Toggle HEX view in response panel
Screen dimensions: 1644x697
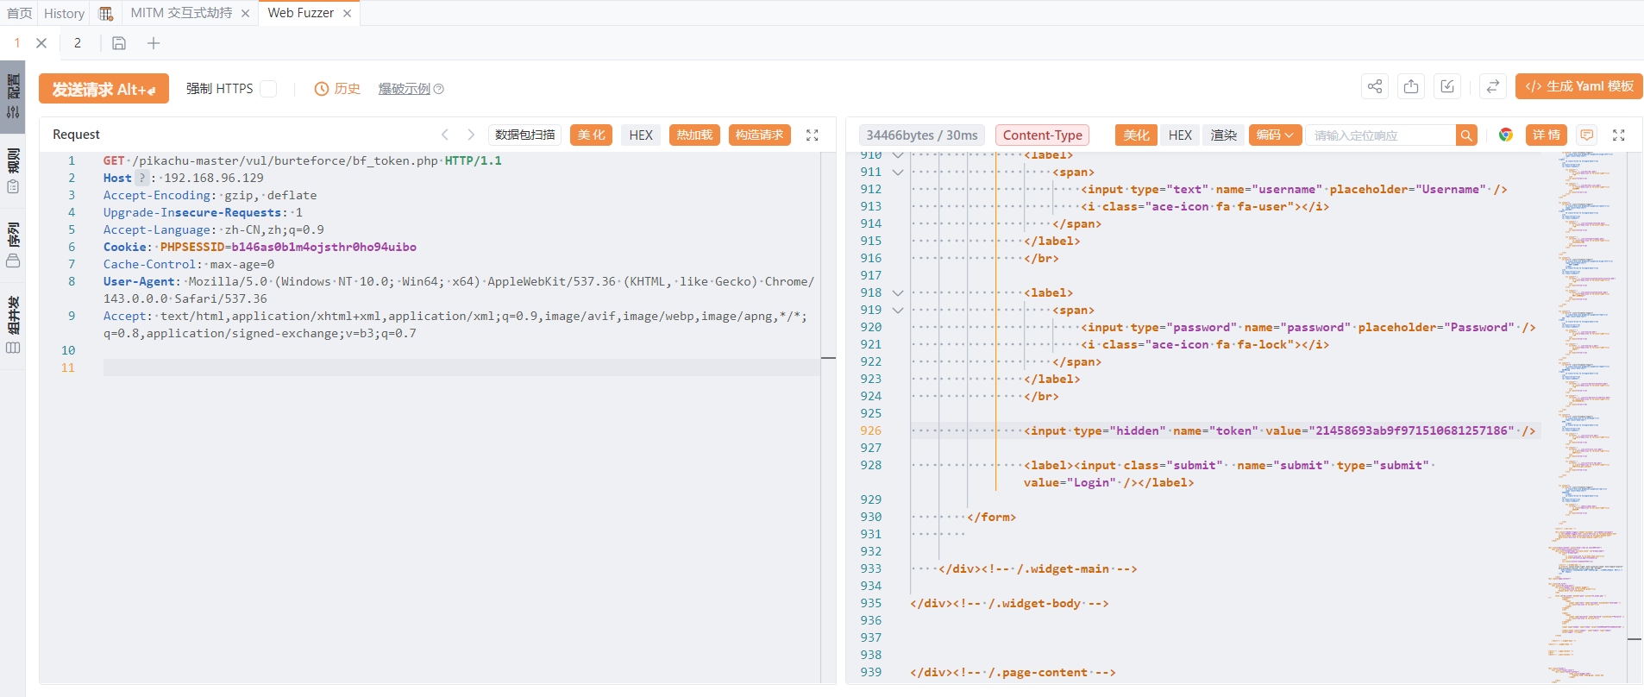coord(1180,135)
